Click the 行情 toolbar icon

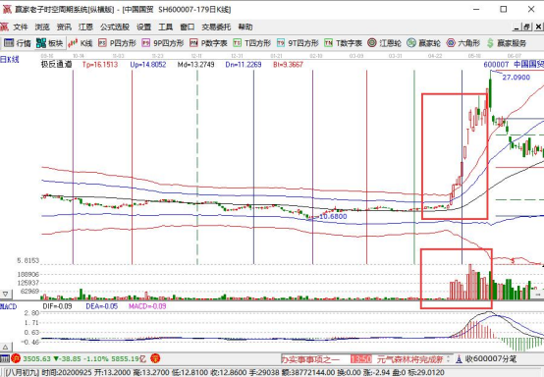point(18,43)
